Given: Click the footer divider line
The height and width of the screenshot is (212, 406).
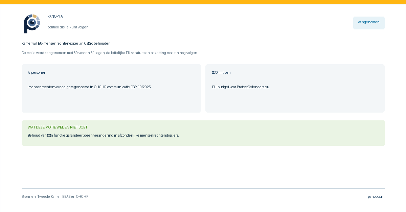Looking at the screenshot, I should point(203,188).
